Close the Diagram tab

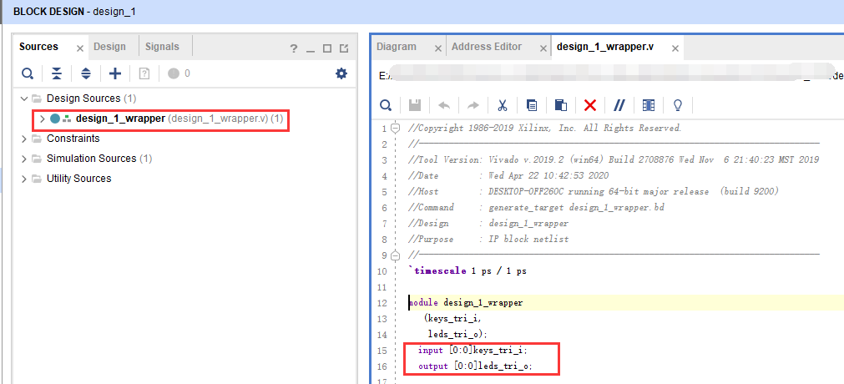click(x=437, y=48)
